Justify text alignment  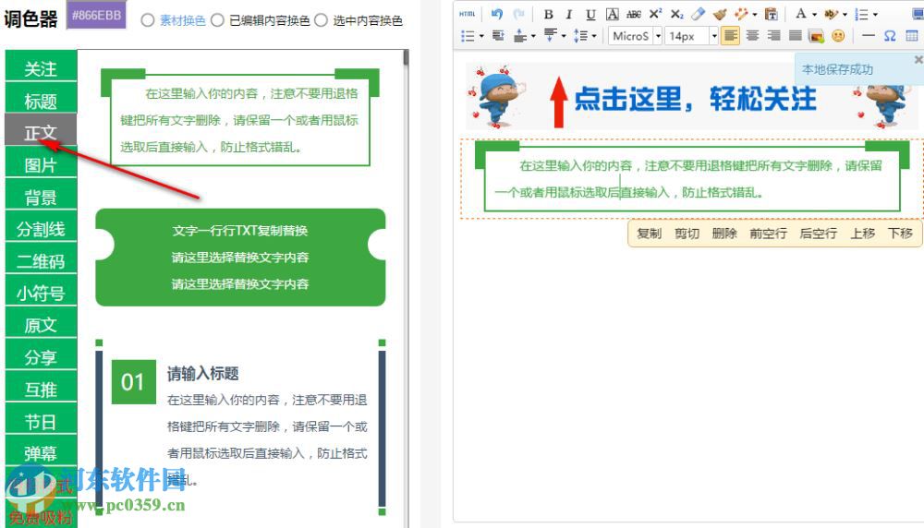click(x=796, y=36)
